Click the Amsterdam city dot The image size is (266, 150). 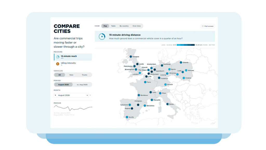click(x=151, y=68)
